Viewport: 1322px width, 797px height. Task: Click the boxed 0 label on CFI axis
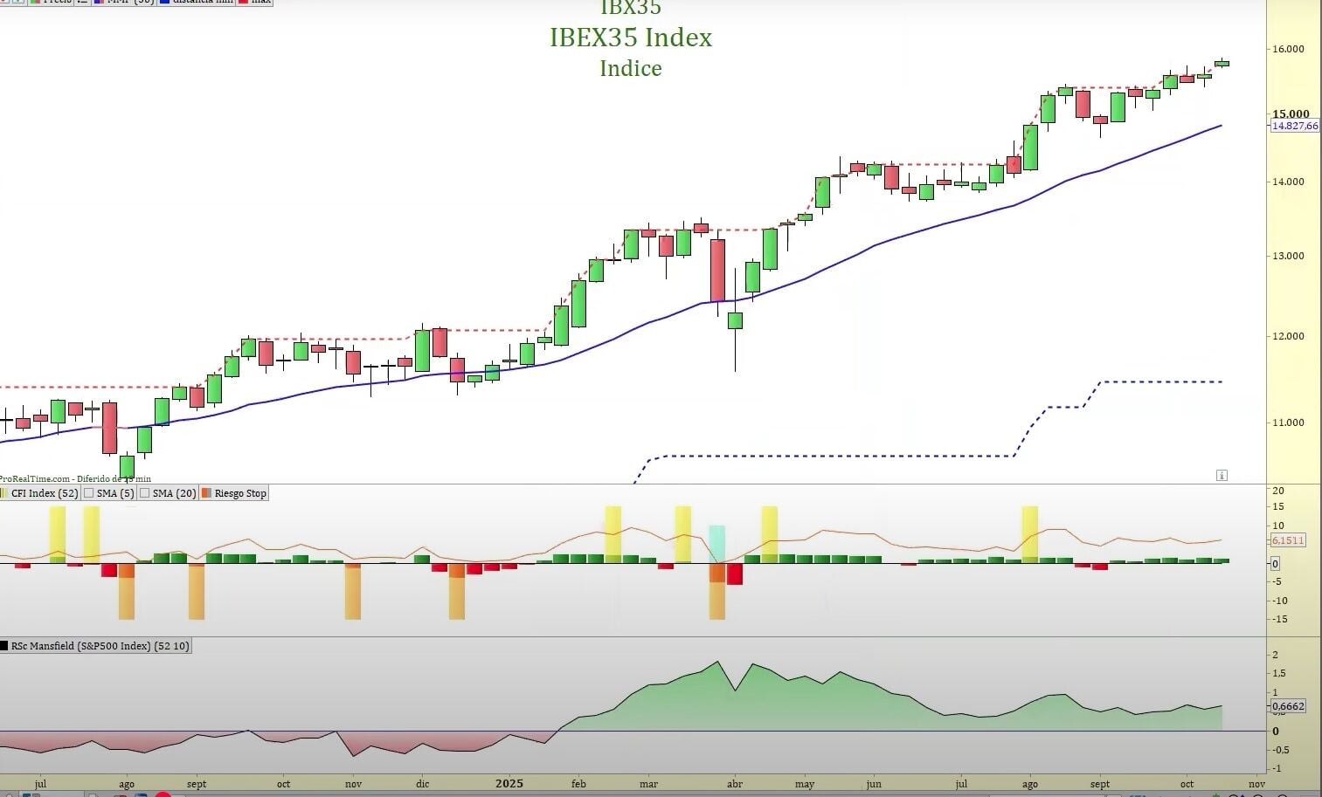click(1275, 564)
